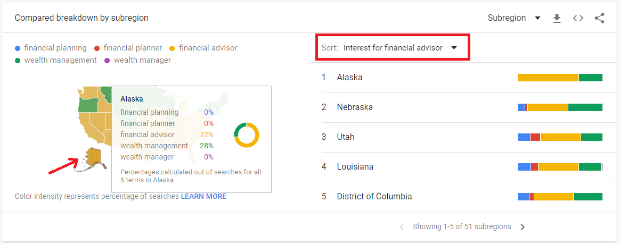Image resolution: width=620 pixels, height=244 pixels.
Task: Click the purple wealth manager legend dot
Action: (107, 61)
